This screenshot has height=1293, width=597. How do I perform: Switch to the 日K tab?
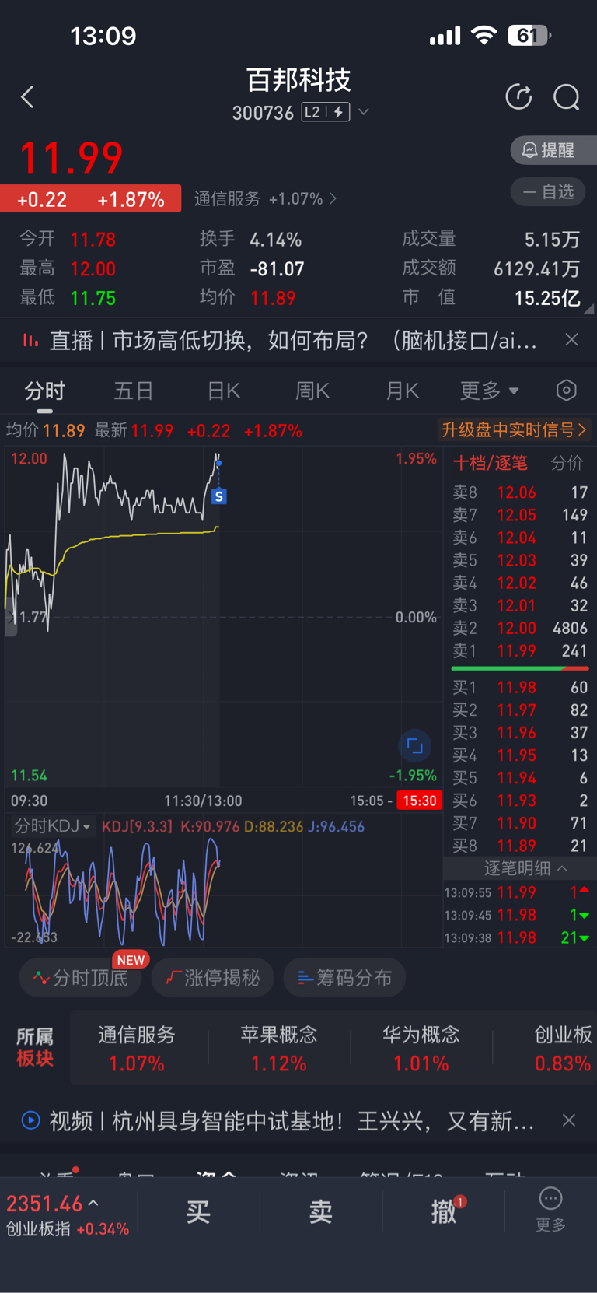click(x=224, y=391)
